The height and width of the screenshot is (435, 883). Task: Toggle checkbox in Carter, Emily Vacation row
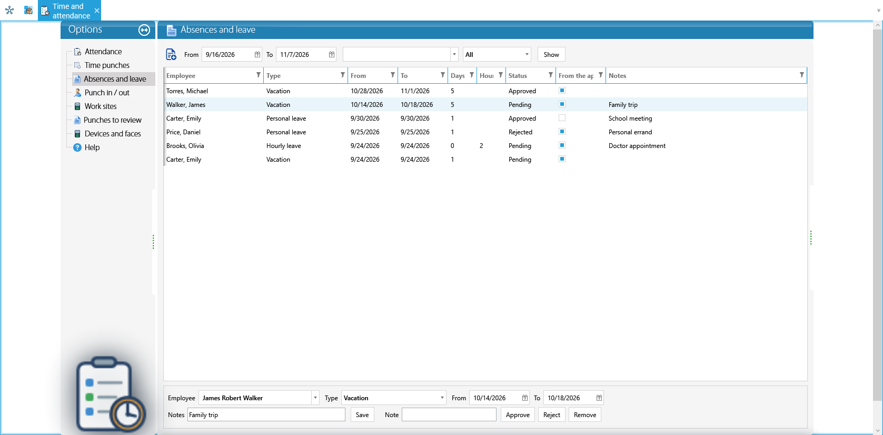[562, 159]
